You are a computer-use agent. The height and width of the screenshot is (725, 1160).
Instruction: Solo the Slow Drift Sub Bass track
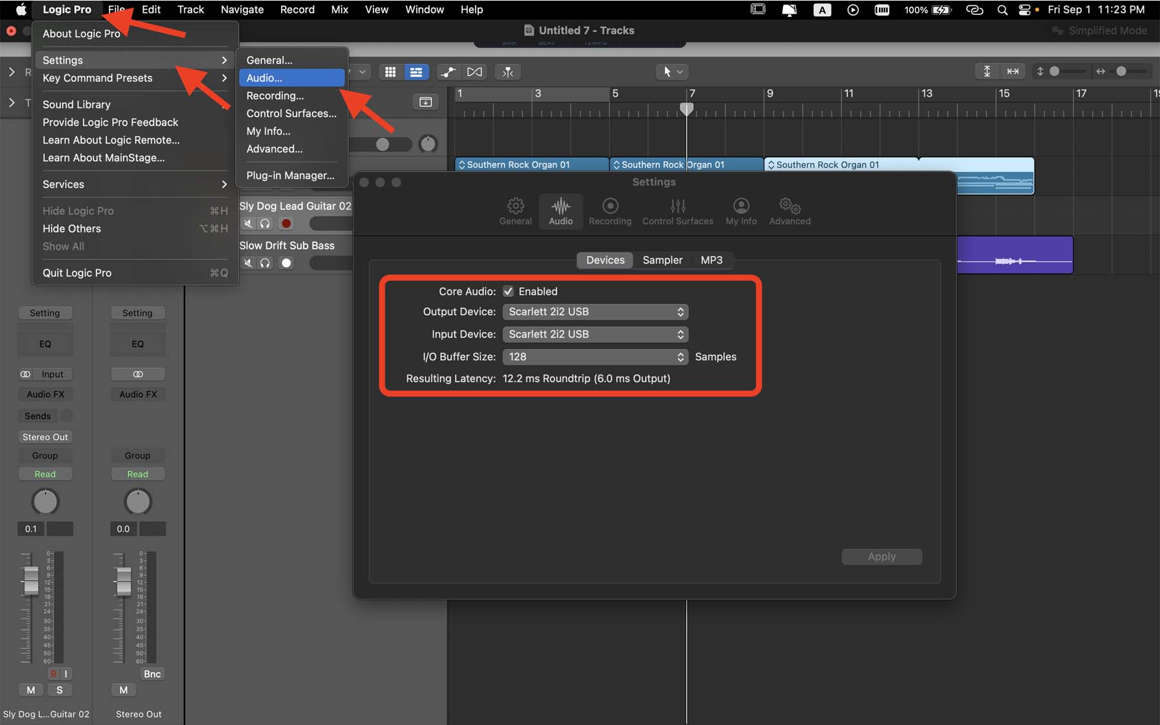point(265,263)
